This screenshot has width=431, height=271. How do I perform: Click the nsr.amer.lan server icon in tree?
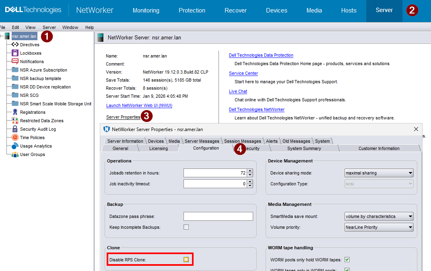(x=7, y=36)
